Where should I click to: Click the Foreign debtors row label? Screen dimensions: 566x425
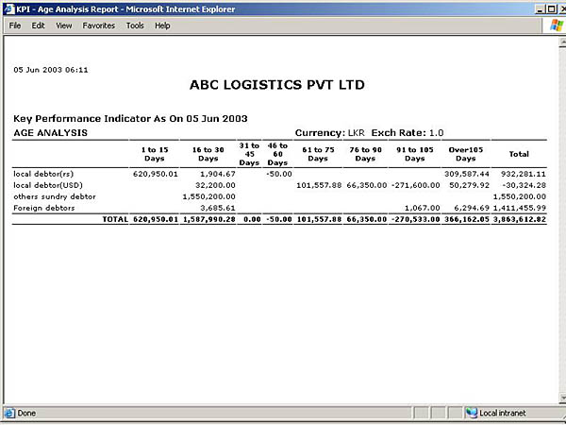tap(44, 208)
